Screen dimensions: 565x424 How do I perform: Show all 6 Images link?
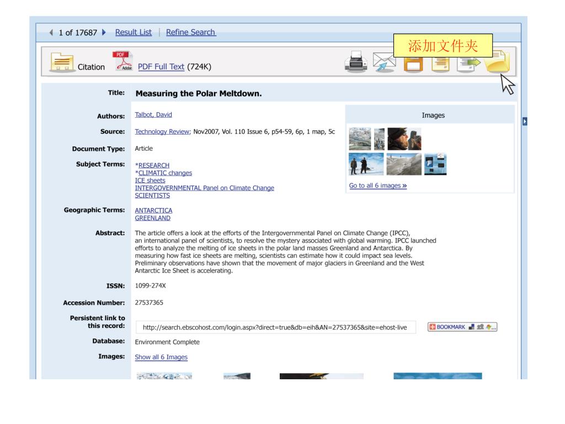(x=161, y=357)
